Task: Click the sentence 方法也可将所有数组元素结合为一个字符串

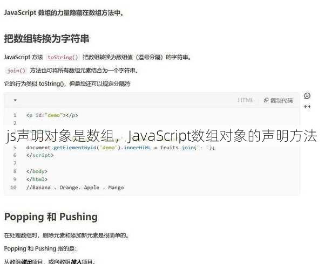Action: 84,71
